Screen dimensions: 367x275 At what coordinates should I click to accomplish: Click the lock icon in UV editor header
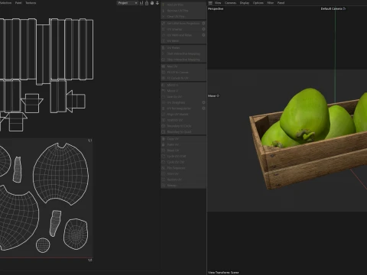pyautogui.click(x=147, y=3)
